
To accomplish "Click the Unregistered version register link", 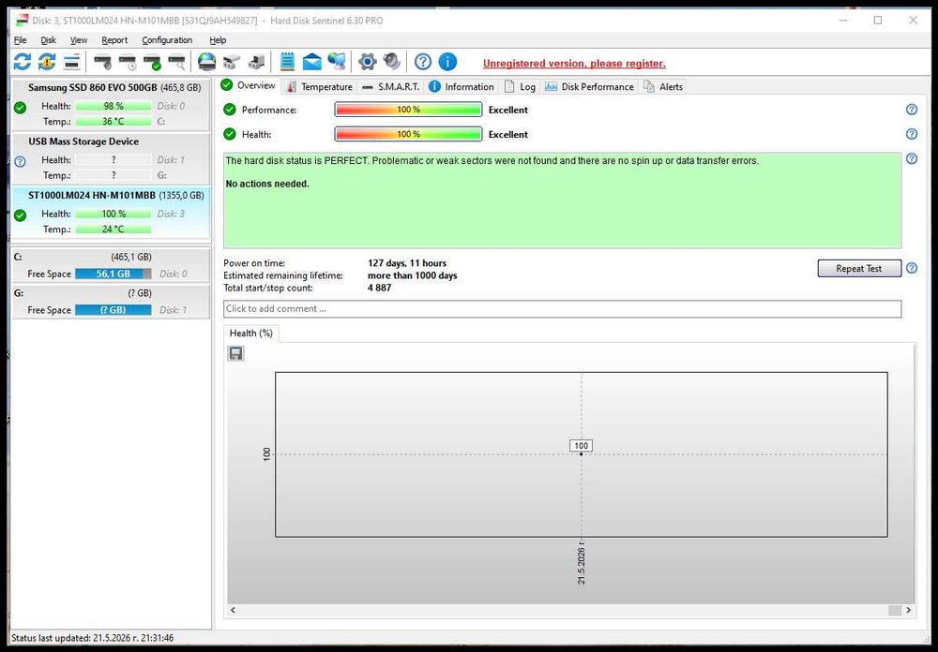I will tap(574, 64).
